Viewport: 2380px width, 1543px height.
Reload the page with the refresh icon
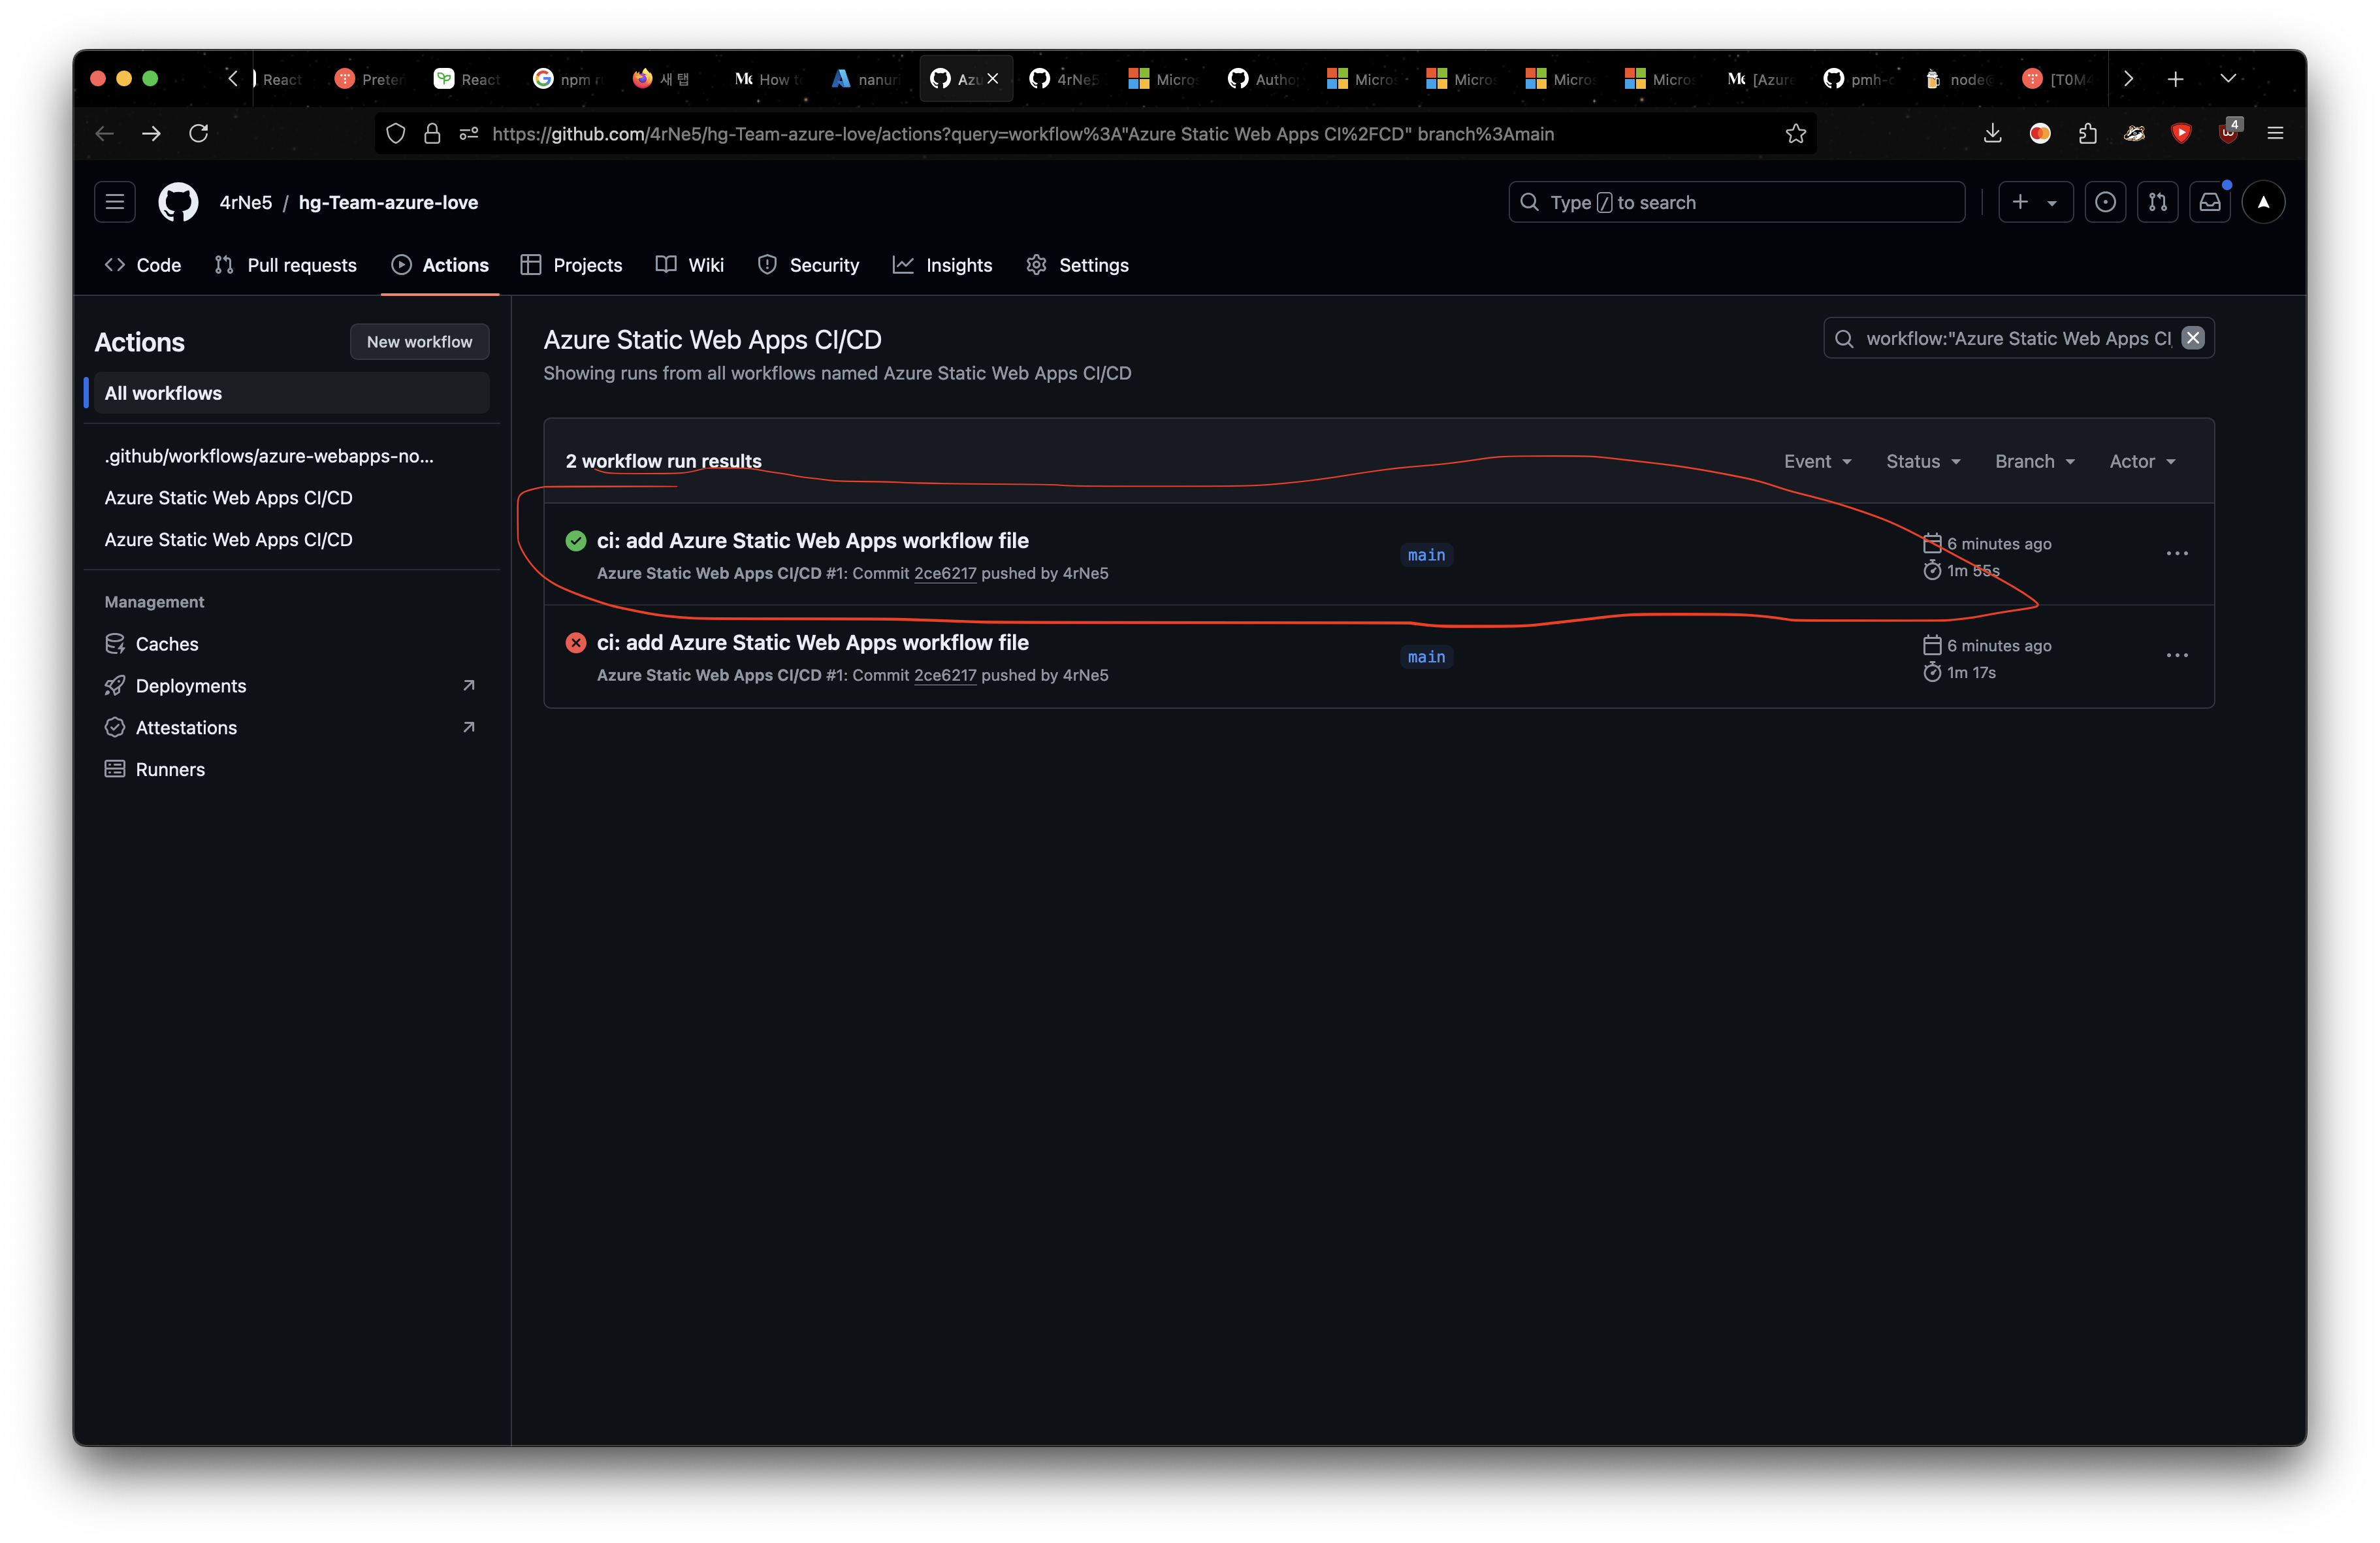[199, 134]
